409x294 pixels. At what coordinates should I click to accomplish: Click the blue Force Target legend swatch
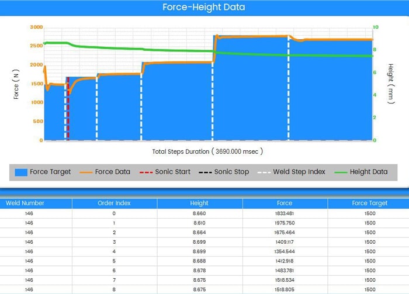pos(21,172)
